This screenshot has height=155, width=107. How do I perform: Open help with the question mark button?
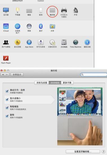click(x=103, y=152)
